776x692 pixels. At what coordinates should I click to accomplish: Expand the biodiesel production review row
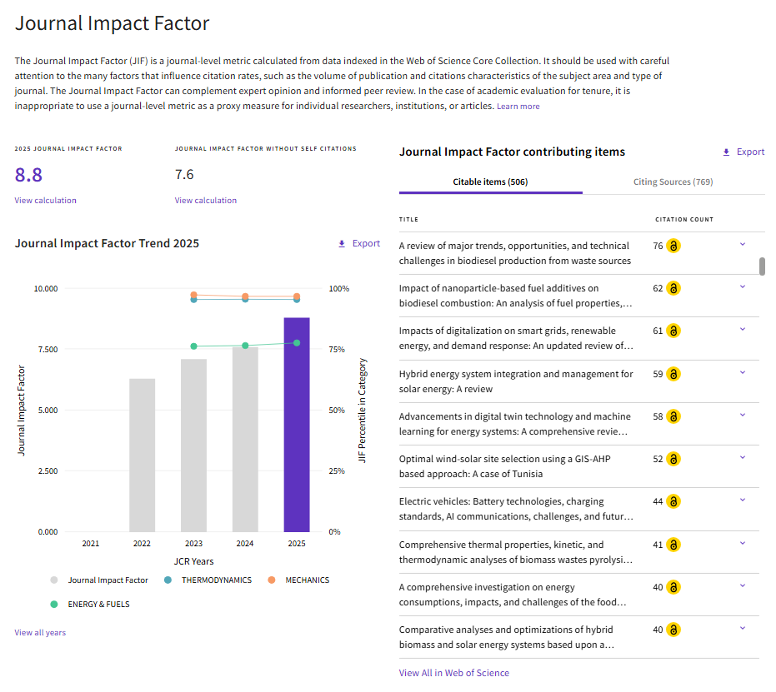(743, 244)
